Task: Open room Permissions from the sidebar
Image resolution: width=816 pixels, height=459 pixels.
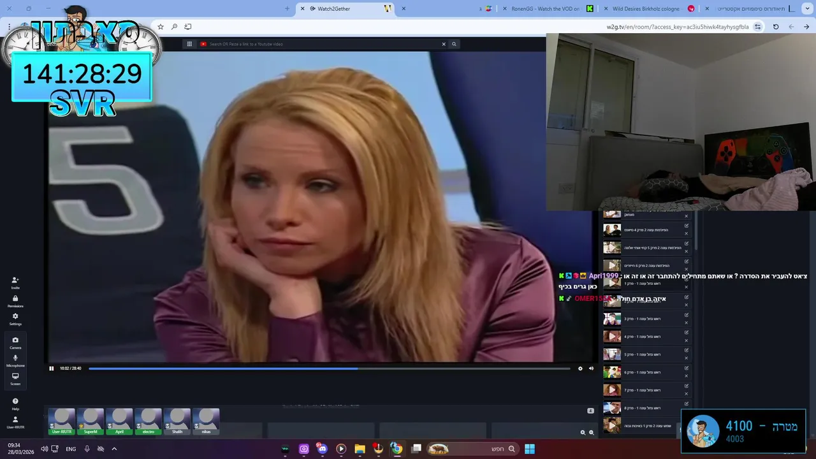Action: tap(15, 301)
